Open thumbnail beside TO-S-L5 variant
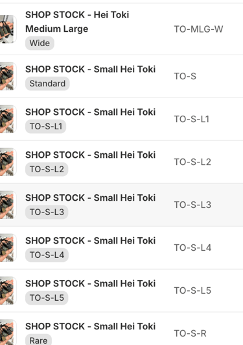 8,290
